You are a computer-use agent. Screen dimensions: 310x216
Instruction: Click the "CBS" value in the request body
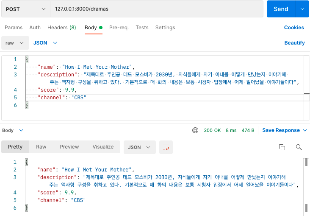(x=79, y=98)
